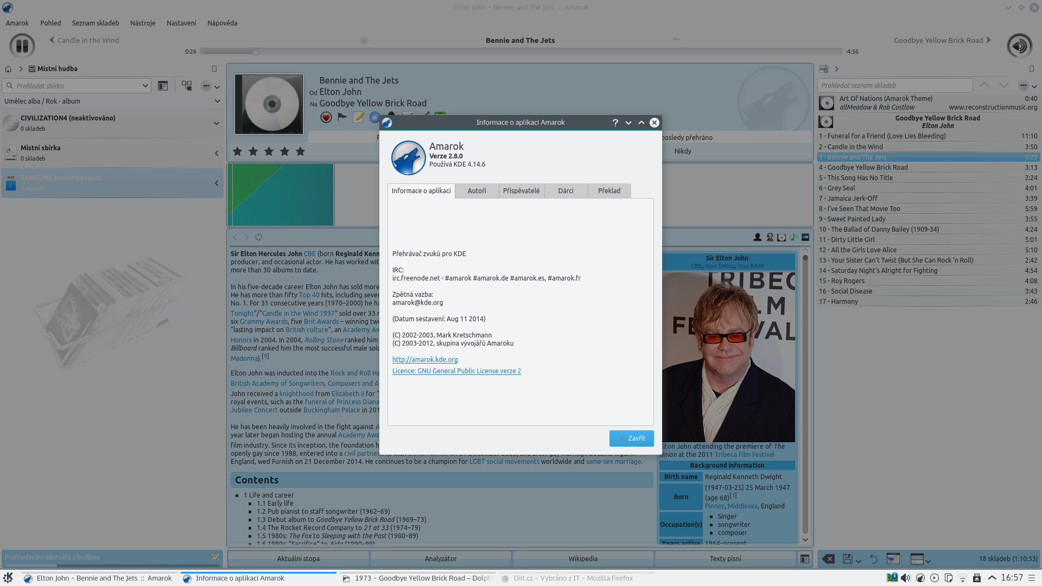Open the save playlist dropdown arrow
The width and height of the screenshot is (1042, 586).
tap(859, 560)
